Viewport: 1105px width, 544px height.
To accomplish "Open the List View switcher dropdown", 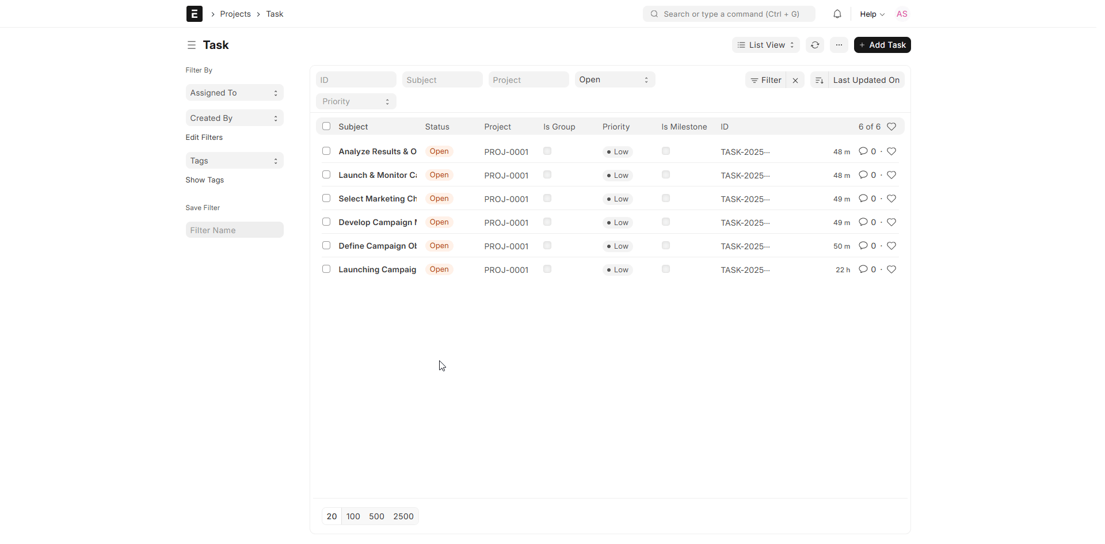I will coord(765,45).
